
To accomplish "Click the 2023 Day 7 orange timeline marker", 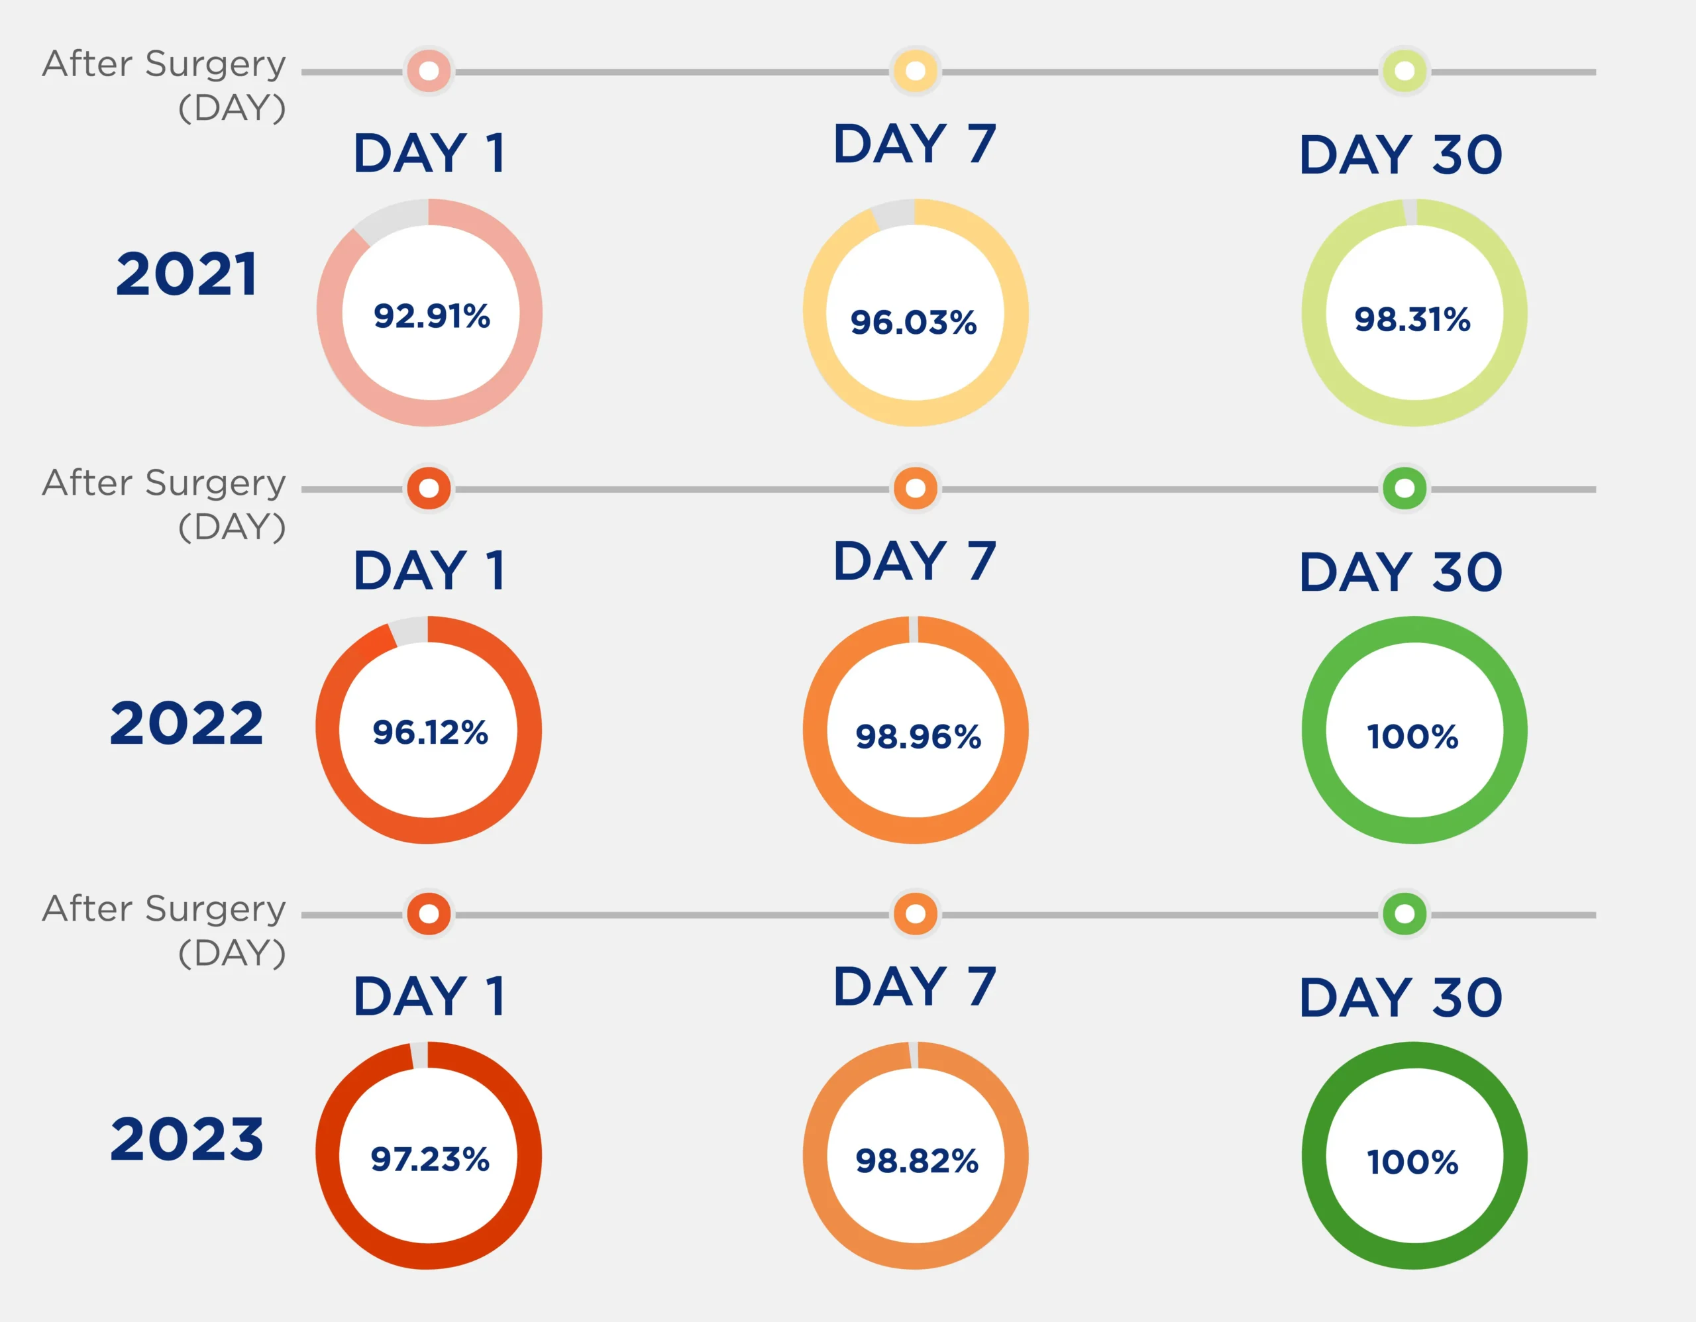I will click(916, 914).
